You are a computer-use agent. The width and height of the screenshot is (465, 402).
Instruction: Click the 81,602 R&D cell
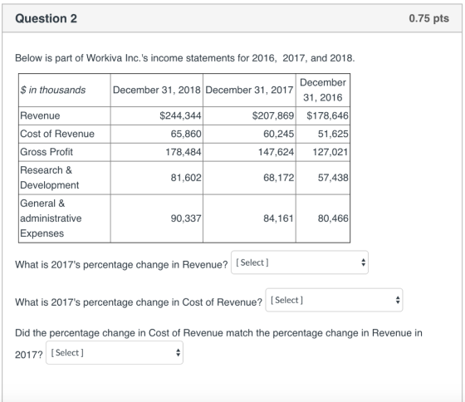[x=157, y=178]
